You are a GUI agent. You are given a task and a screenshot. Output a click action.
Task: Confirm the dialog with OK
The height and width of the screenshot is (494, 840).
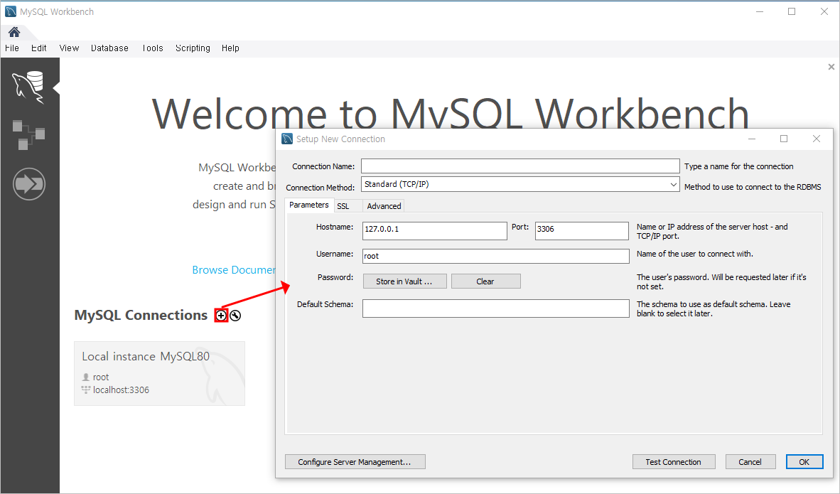coord(804,462)
